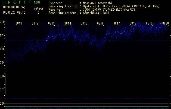This screenshot has height=109, width=171.
Task: Click the A504HB(yagi 4el) antenna text
Action: [96, 13]
